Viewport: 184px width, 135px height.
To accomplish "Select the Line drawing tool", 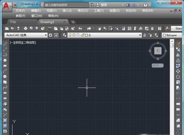I will tap(5, 44).
